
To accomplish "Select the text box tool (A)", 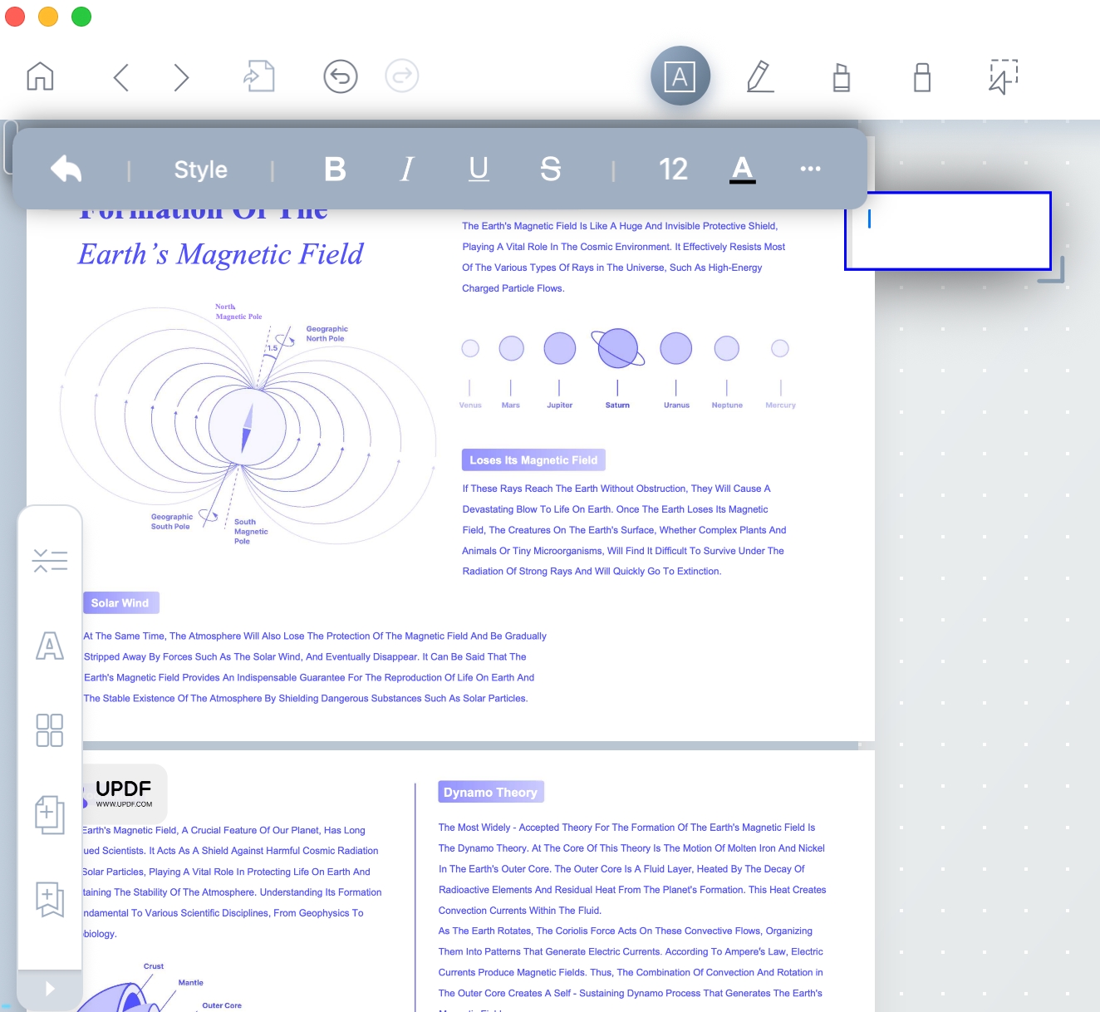I will (x=680, y=76).
